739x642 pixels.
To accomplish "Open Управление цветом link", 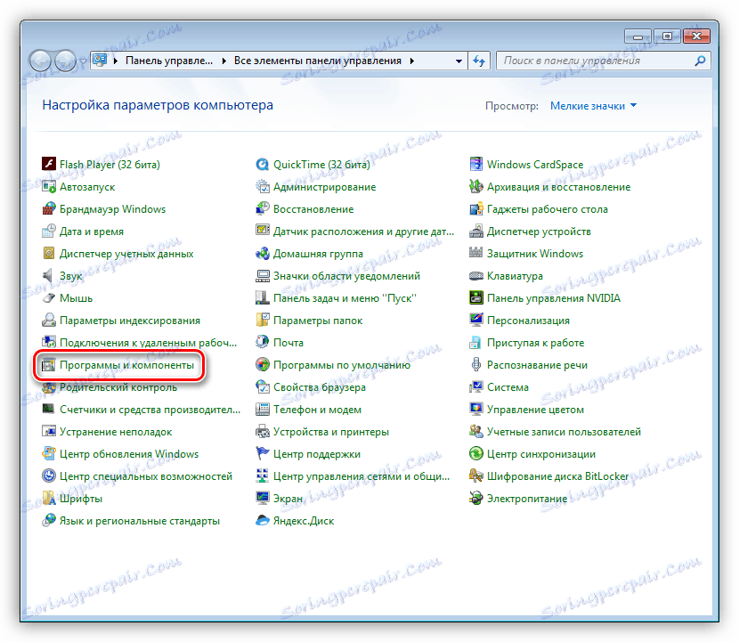I will (535, 409).
